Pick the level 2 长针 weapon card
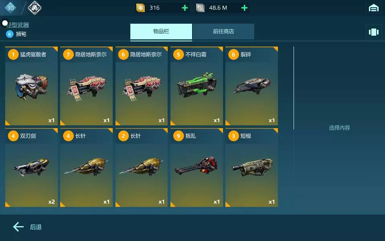 [142, 167]
